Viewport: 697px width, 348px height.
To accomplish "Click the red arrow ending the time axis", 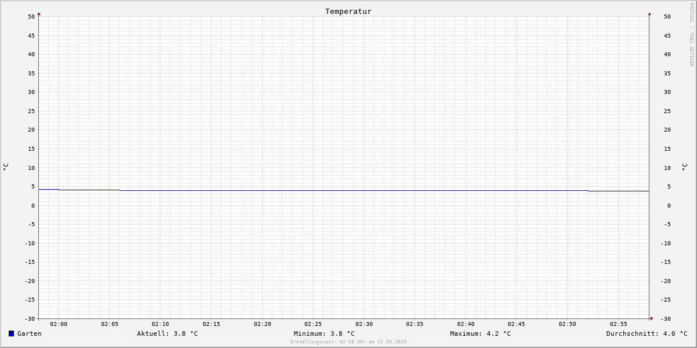I will click(x=652, y=318).
